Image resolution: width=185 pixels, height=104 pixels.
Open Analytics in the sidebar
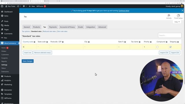pyautogui.click(x=8, y=80)
